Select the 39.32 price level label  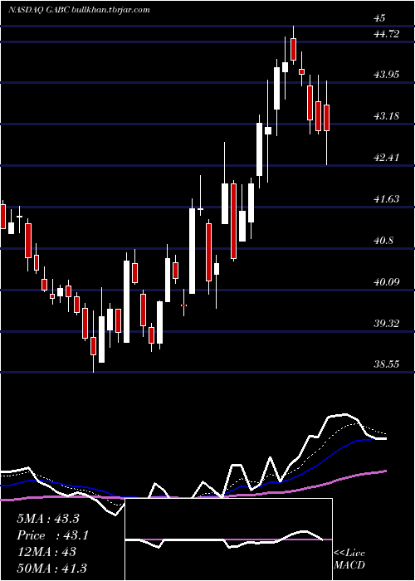[387, 324]
